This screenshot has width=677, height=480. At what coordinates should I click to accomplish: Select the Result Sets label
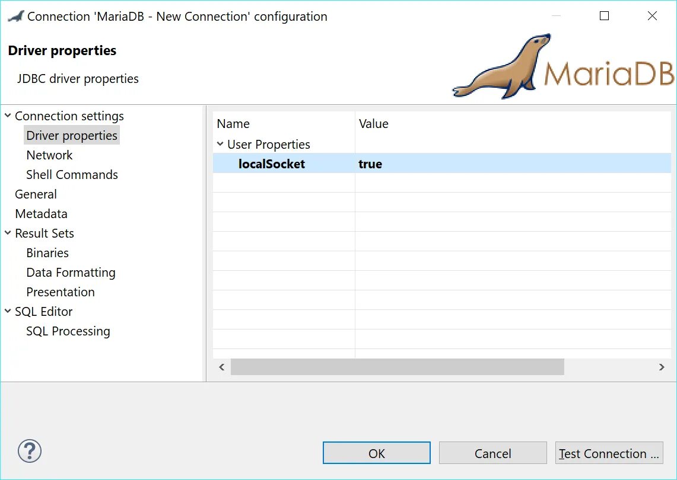(45, 233)
